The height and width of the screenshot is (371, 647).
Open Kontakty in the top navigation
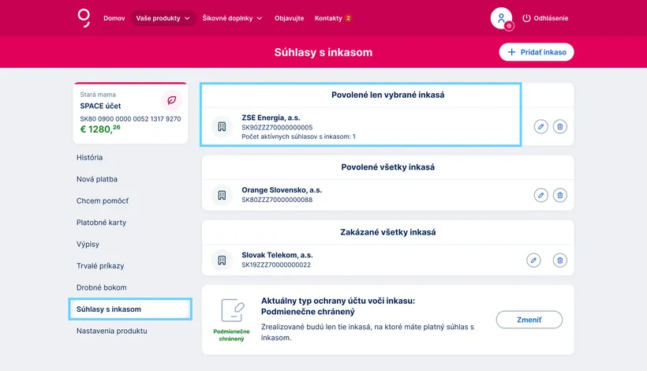[332, 18]
